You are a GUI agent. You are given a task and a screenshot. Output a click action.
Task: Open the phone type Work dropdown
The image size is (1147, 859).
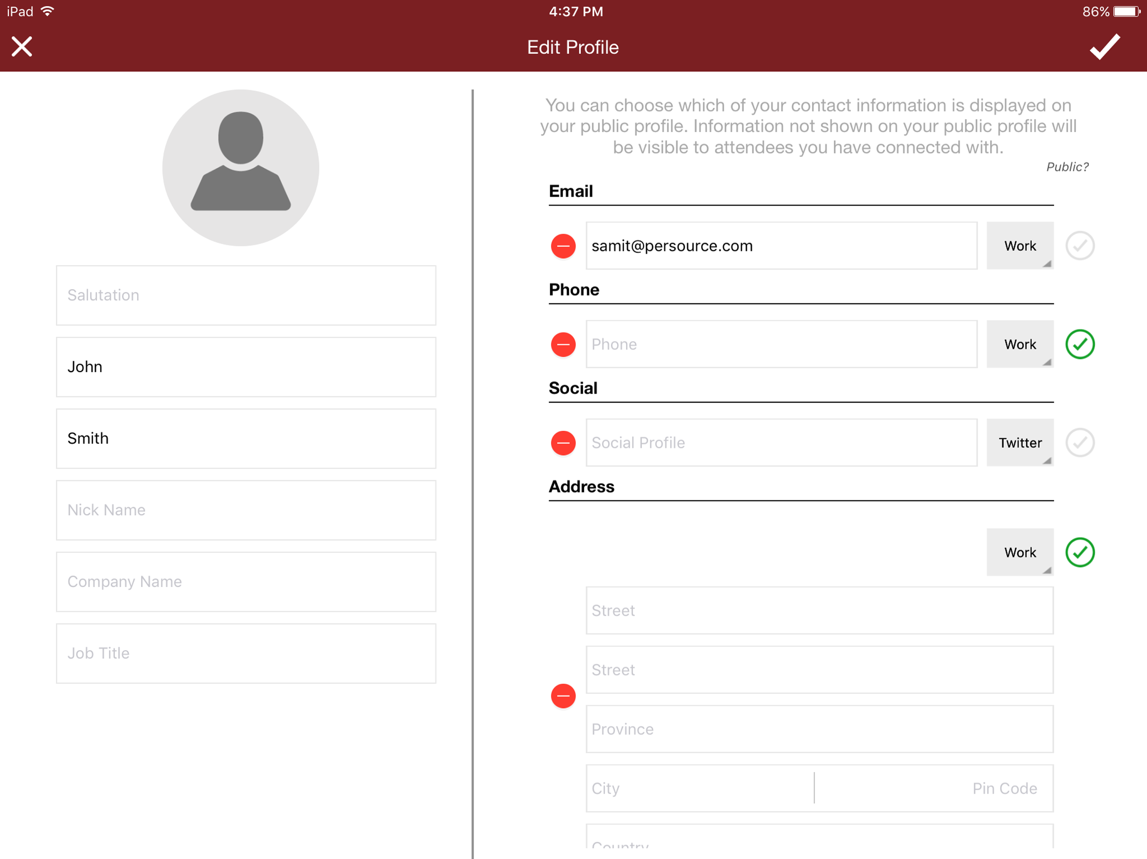(x=1020, y=344)
